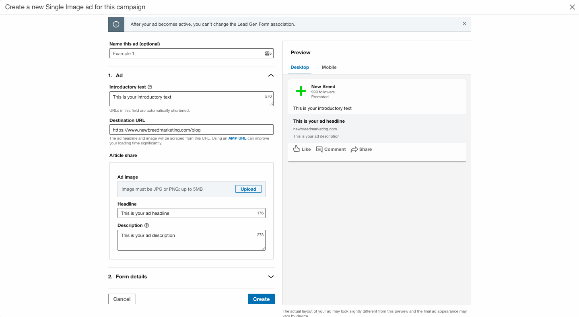579x317 pixels.
Task: Close the ad creation dialog
Action: click(572, 7)
